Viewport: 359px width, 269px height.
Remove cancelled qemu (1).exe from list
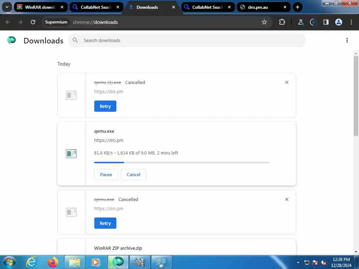pyautogui.click(x=287, y=82)
